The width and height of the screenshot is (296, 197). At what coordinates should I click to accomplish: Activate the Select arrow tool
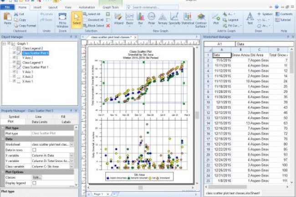[x=77, y=20]
